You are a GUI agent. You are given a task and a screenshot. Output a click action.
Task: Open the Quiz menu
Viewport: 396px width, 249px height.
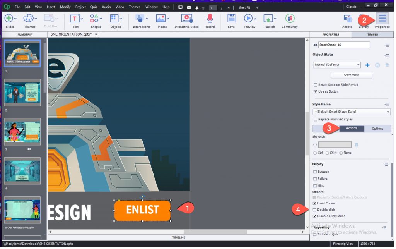coord(93,7)
